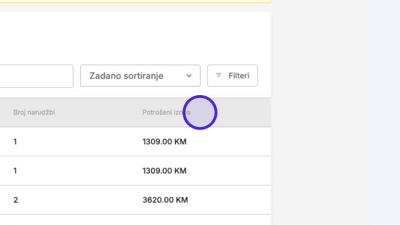Image resolution: width=400 pixels, height=225 pixels.
Task: Open the Zadano sortiranje dropdown
Action: click(x=140, y=76)
